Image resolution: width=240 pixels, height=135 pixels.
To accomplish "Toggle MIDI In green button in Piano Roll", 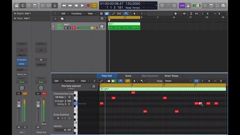I will (x=114, y=81).
